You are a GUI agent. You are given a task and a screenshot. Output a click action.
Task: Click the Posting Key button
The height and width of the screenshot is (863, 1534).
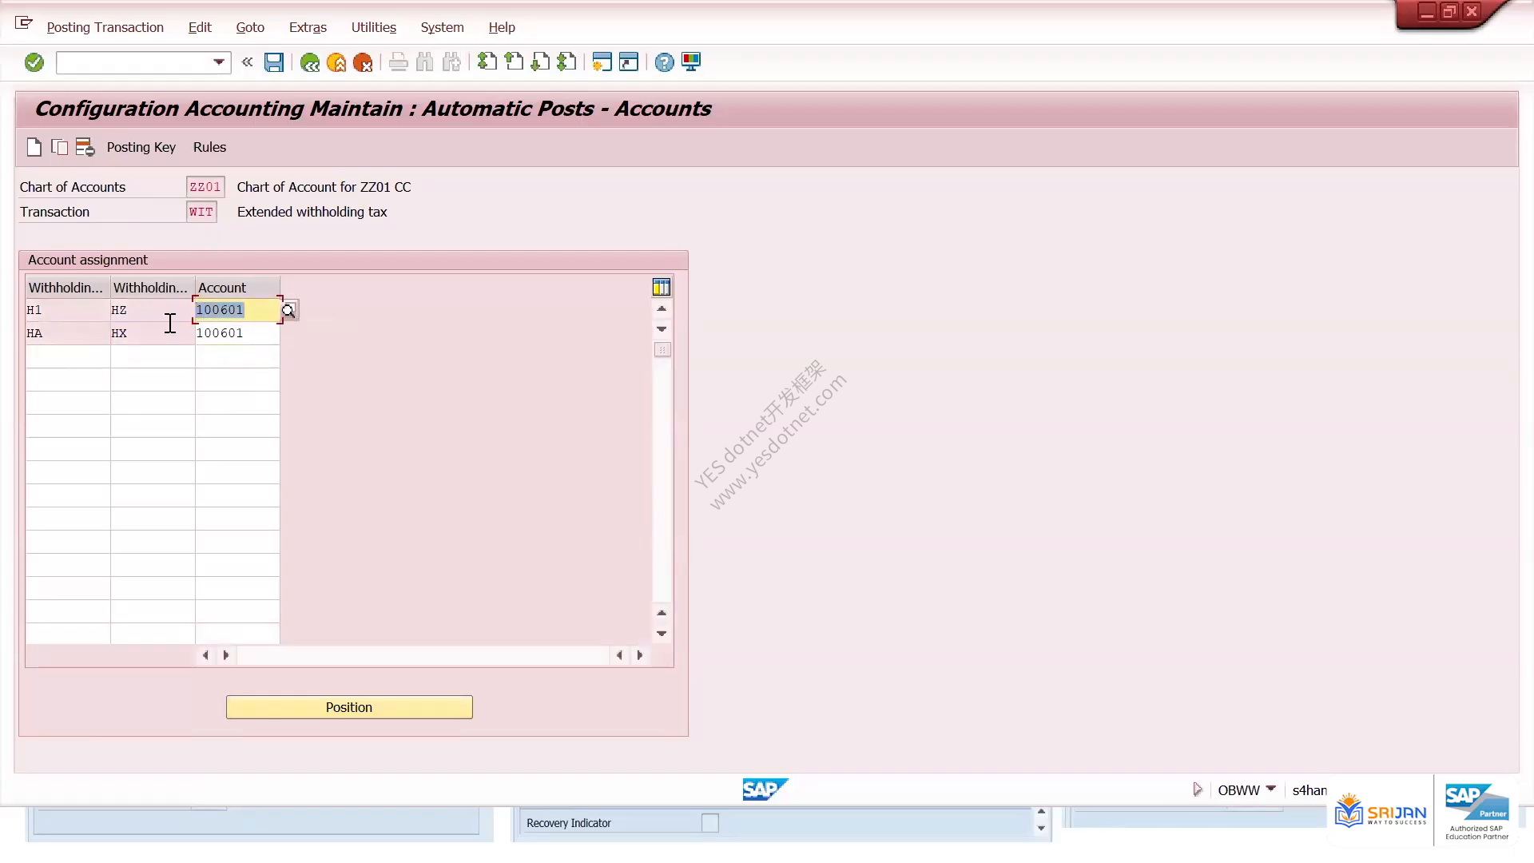pyautogui.click(x=141, y=147)
